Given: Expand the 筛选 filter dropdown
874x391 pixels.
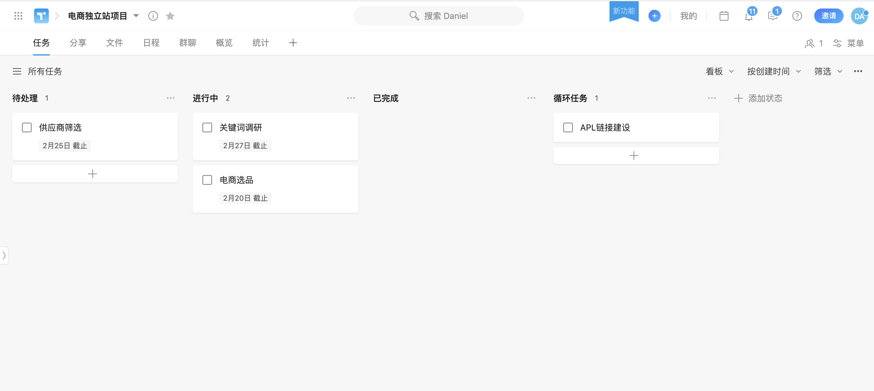Looking at the screenshot, I should click(828, 71).
